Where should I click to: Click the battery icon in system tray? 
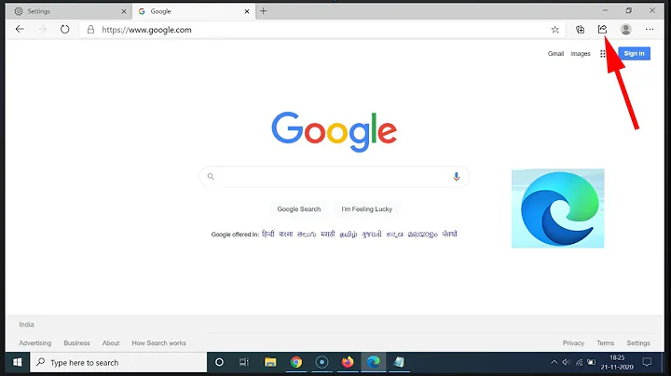point(591,362)
